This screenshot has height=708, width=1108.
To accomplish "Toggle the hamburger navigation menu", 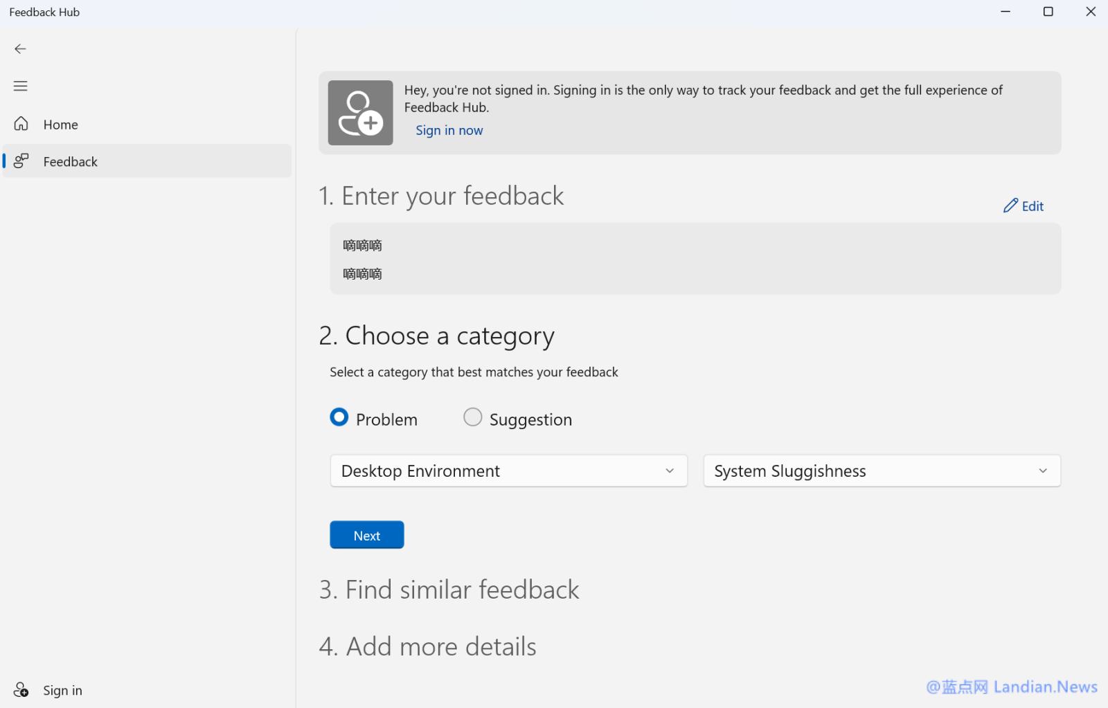I will coord(20,86).
